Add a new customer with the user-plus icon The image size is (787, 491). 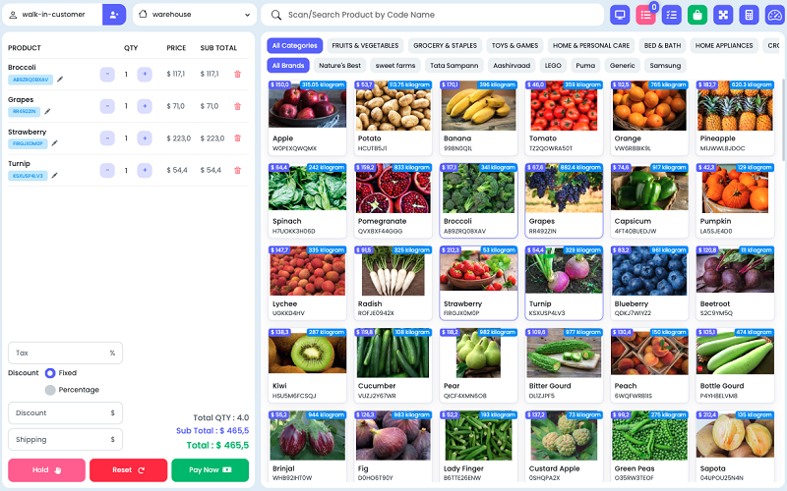click(x=114, y=15)
